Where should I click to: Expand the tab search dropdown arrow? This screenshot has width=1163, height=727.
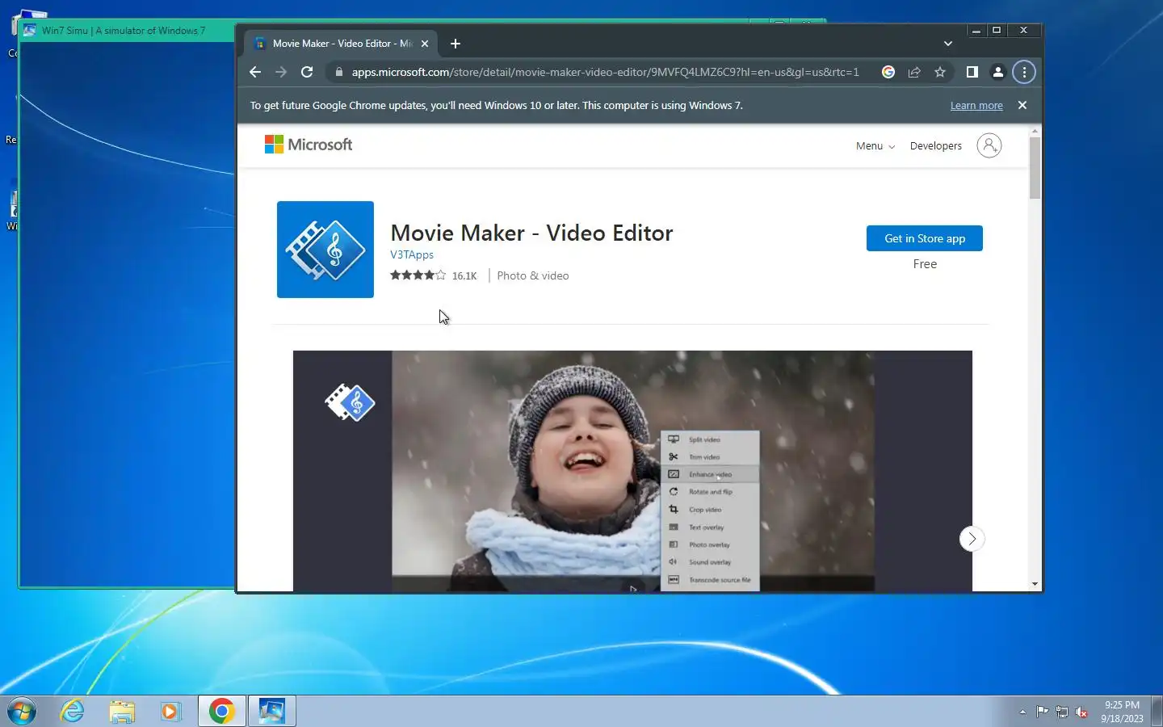[x=948, y=44]
